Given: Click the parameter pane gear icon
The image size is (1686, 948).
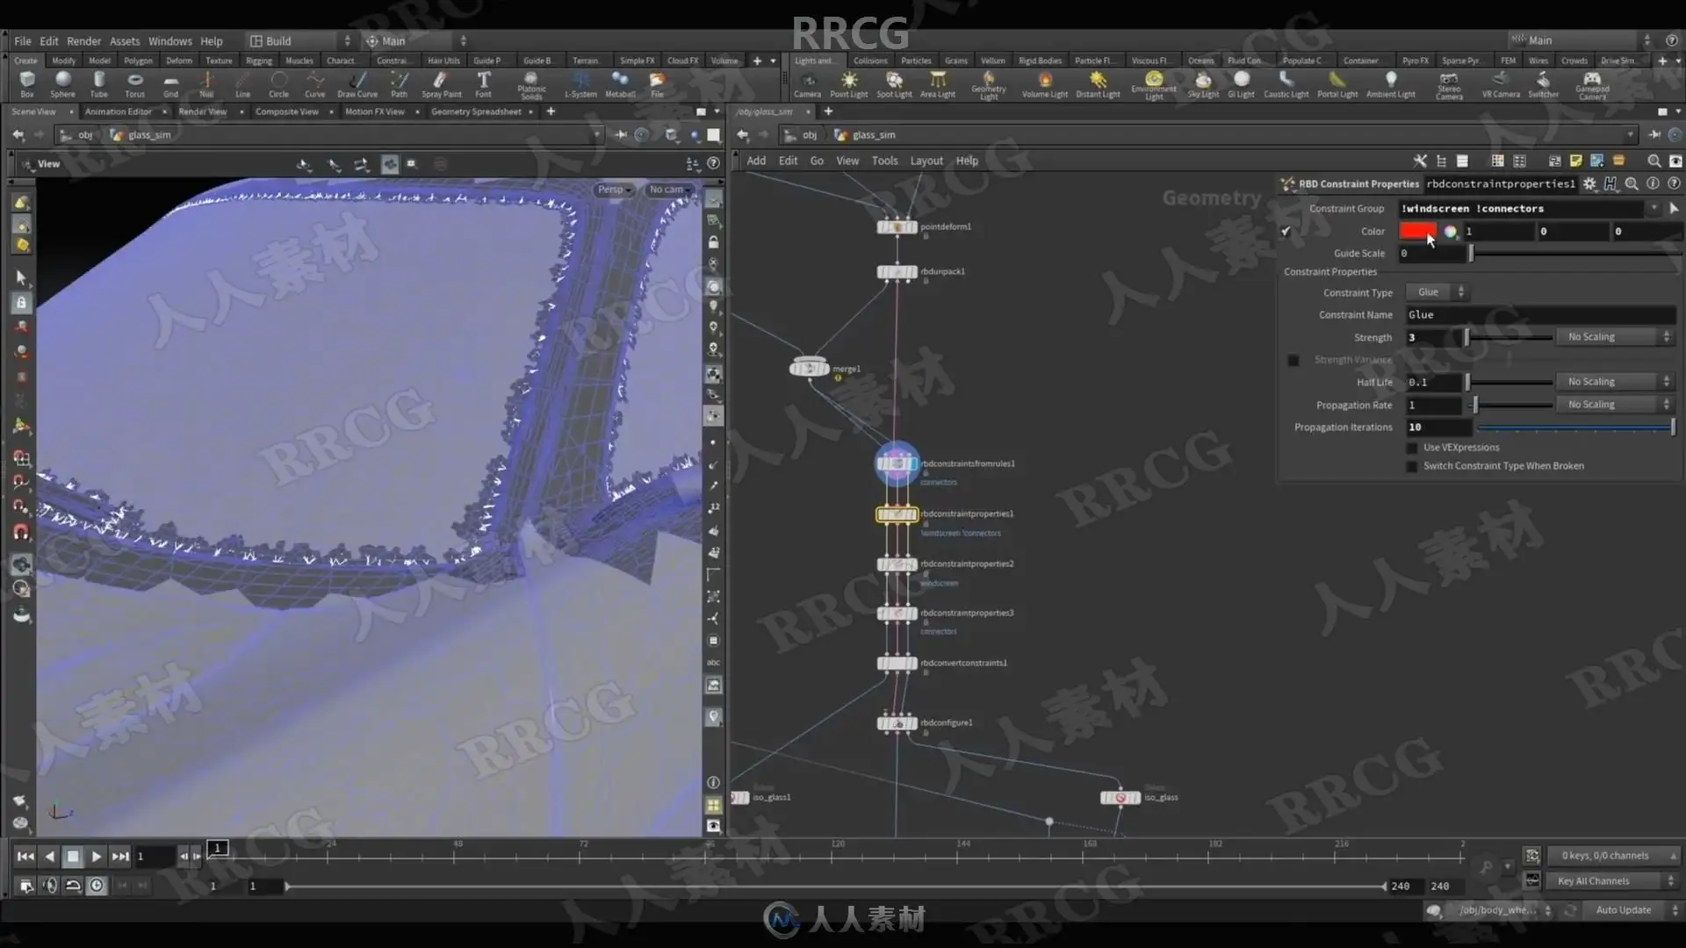Looking at the screenshot, I should coord(1589,184).
